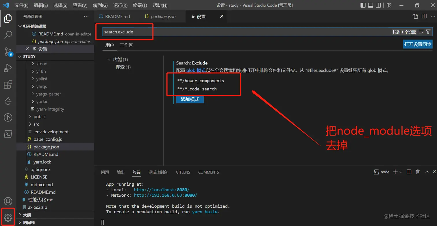437x226 pixels.
Task: Switch to COMMENTS panel tab
Action: pos(208,172)
